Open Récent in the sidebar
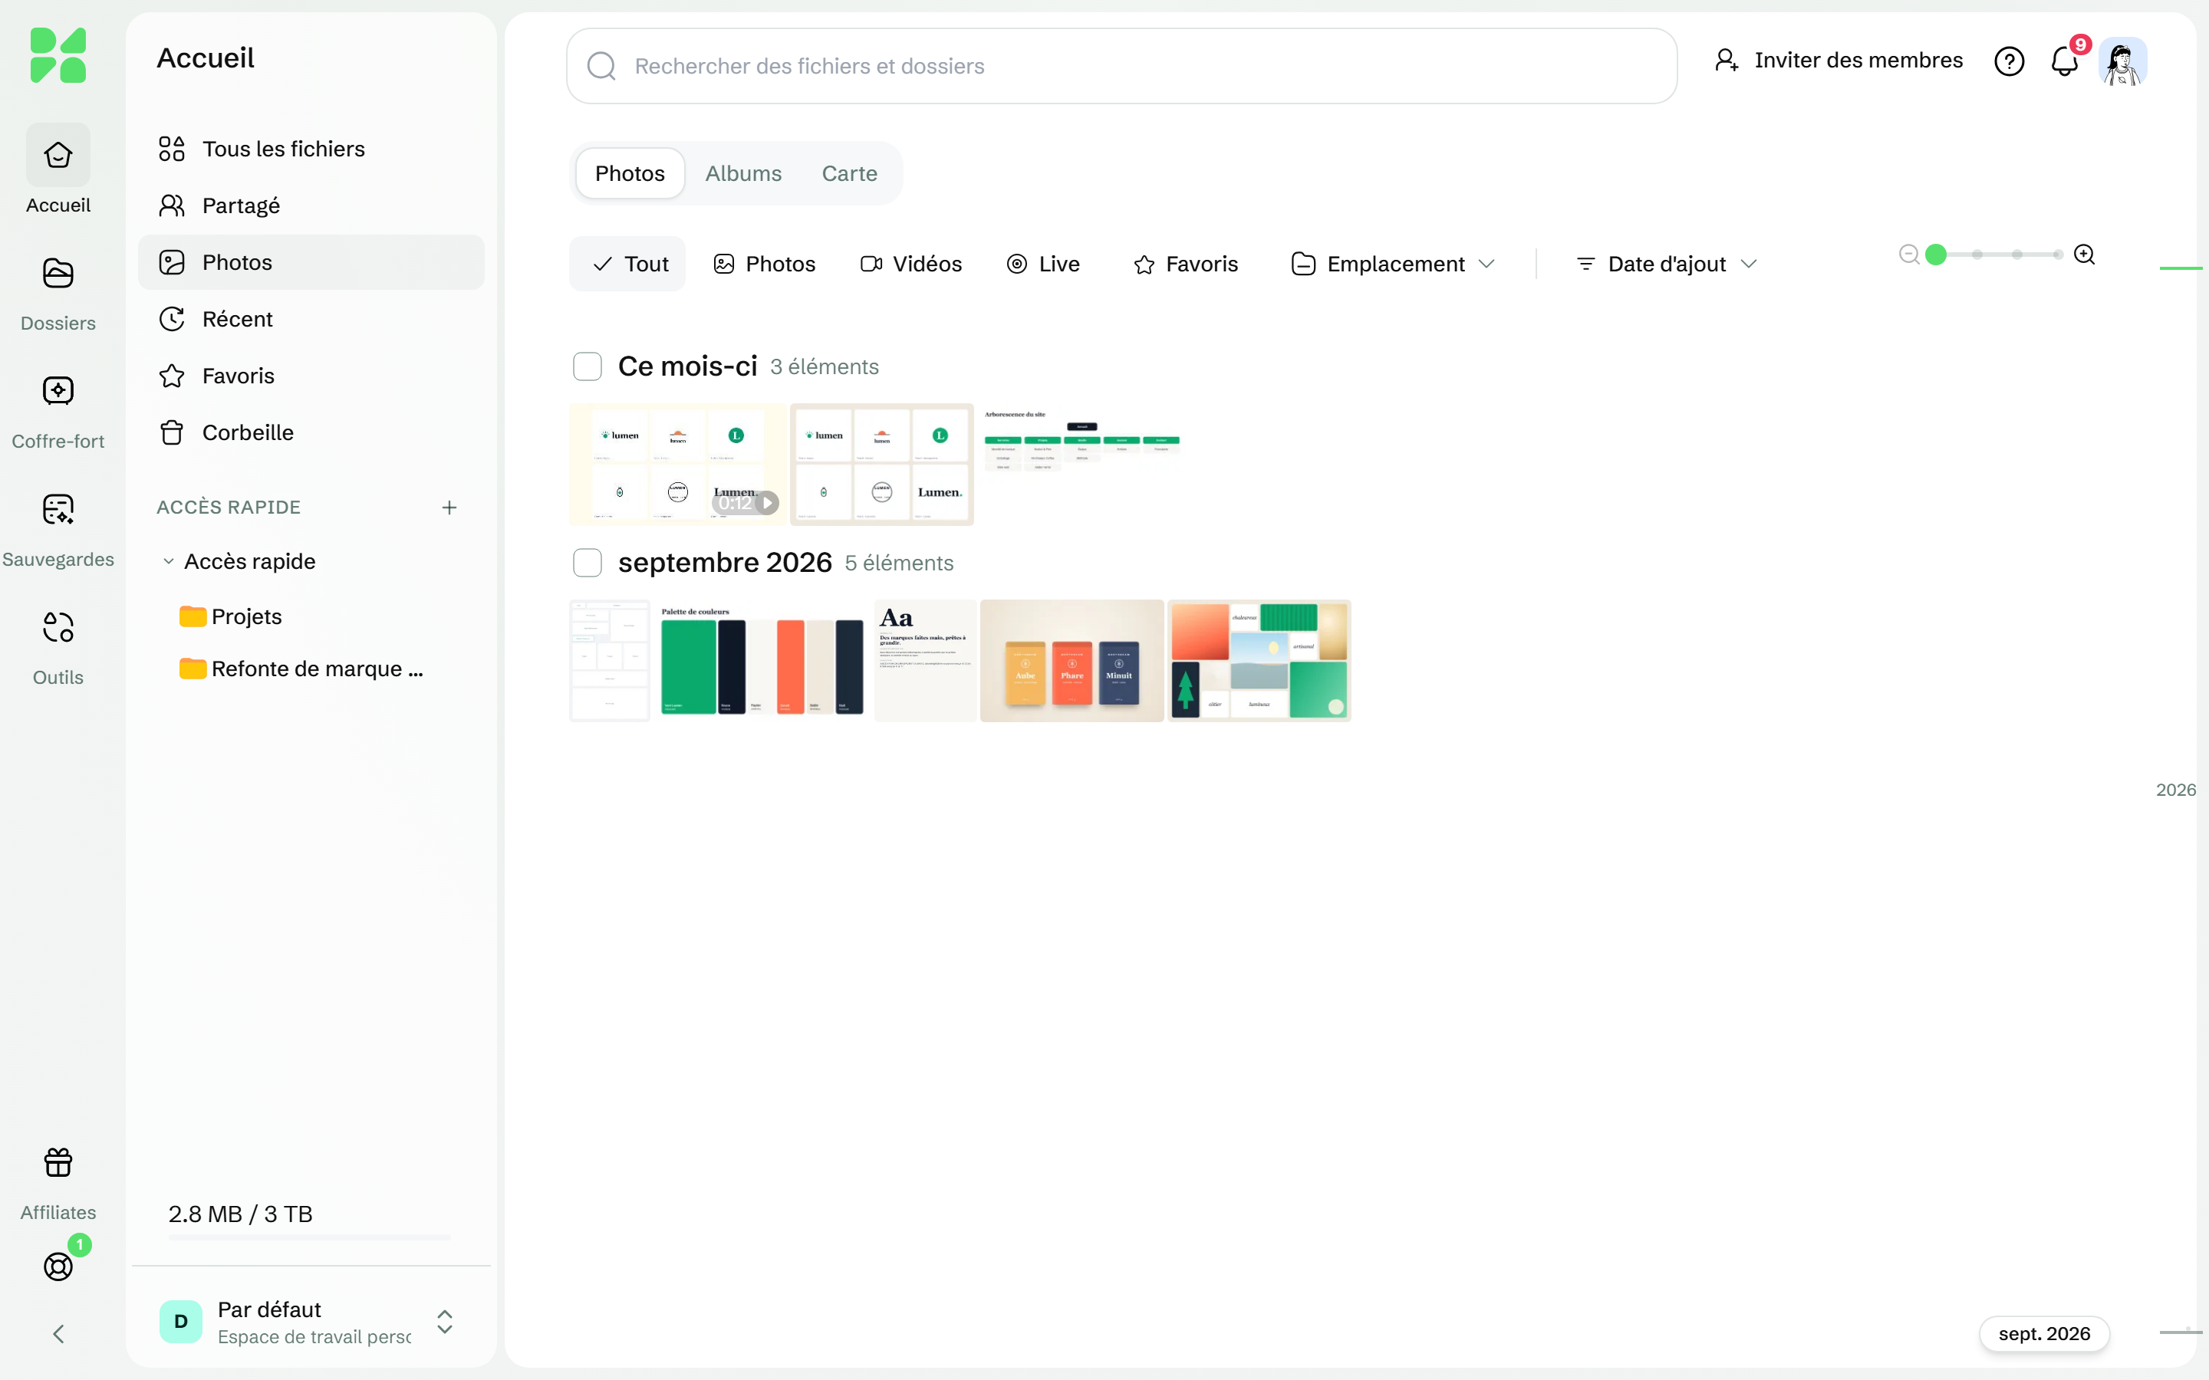 (x=311, y=320)
